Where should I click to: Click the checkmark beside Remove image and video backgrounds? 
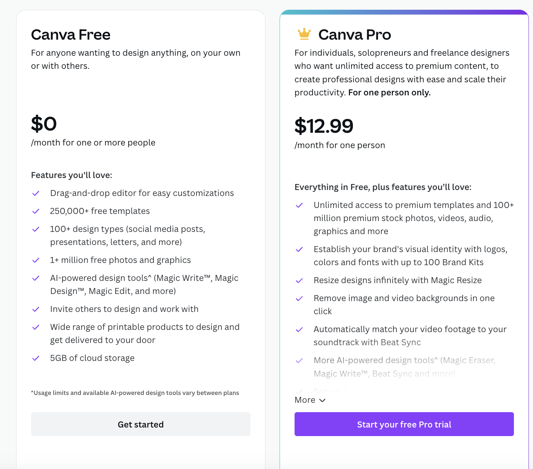point(299,298)
